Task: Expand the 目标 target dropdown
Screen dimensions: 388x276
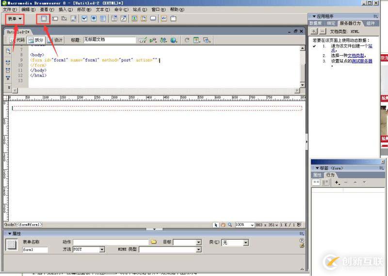Action: point(198,242)
